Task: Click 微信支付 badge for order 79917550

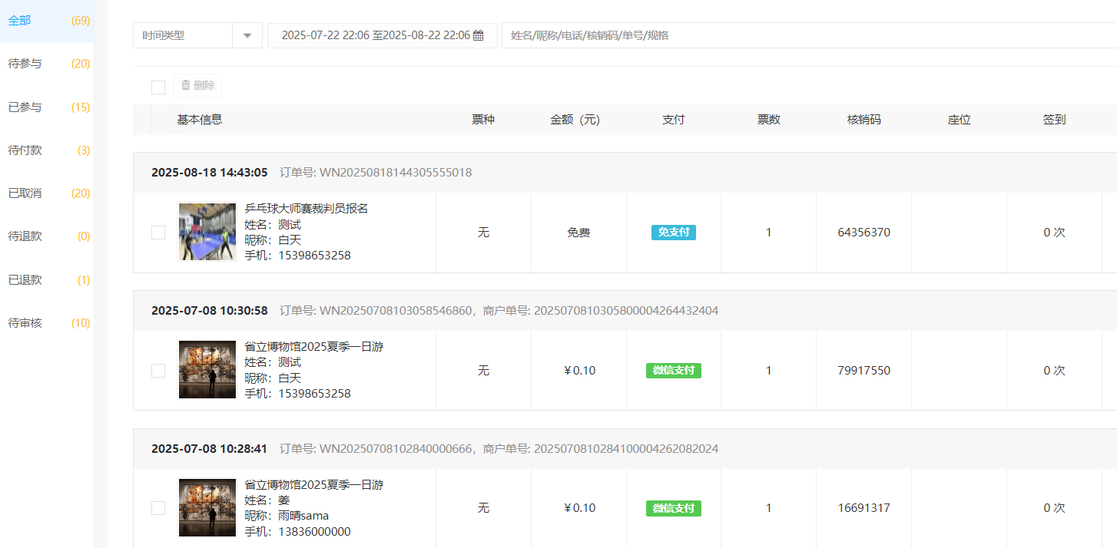Action: coord(674,371)
